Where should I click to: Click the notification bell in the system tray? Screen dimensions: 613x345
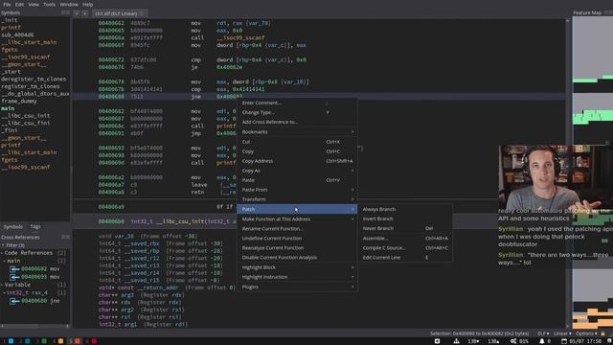tap(542, 341)
